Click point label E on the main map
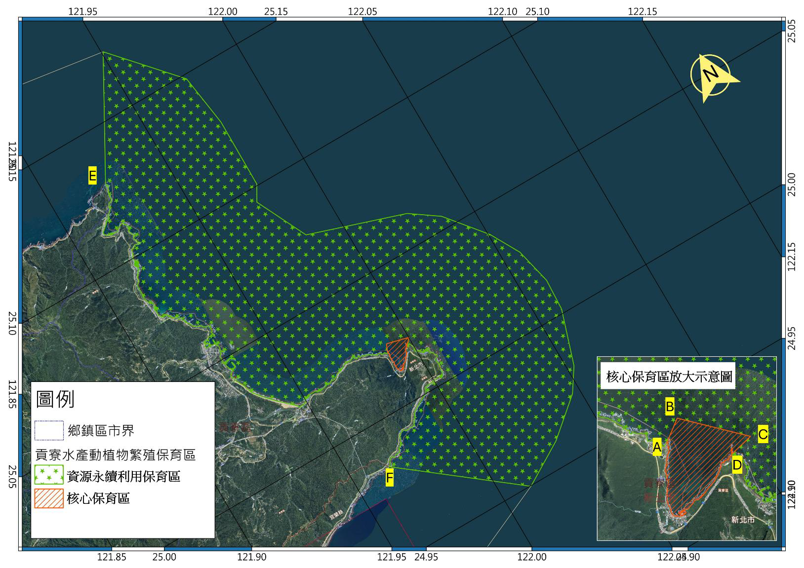Screen dimensions: 804x568 [x=92, y=176]
